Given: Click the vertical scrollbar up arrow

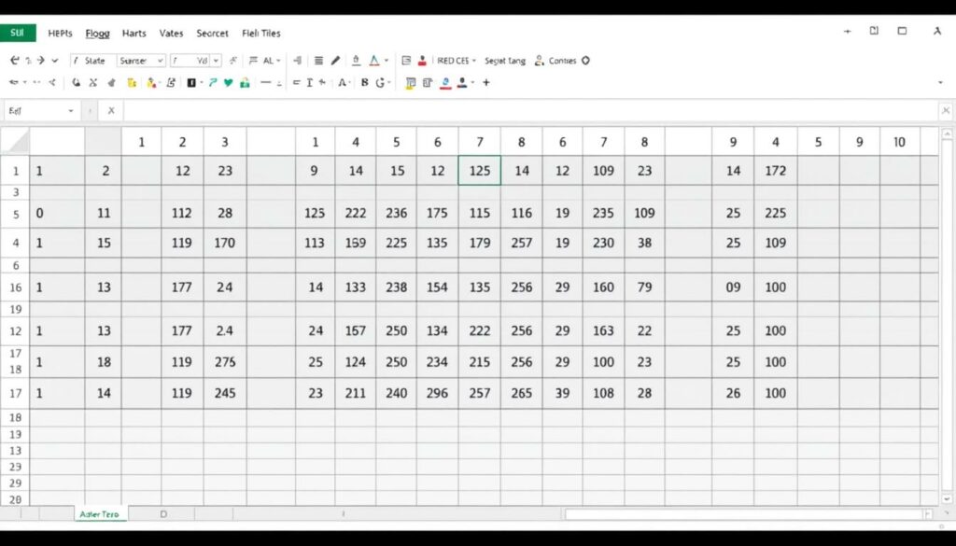Looking at the screenshot, I should pos(947,133).
